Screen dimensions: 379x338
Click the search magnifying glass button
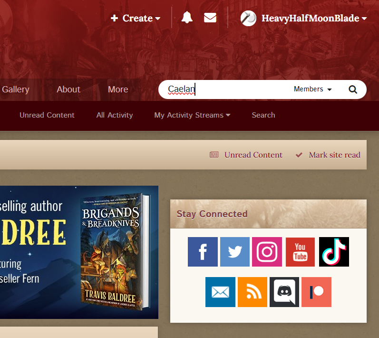(352, 89)
